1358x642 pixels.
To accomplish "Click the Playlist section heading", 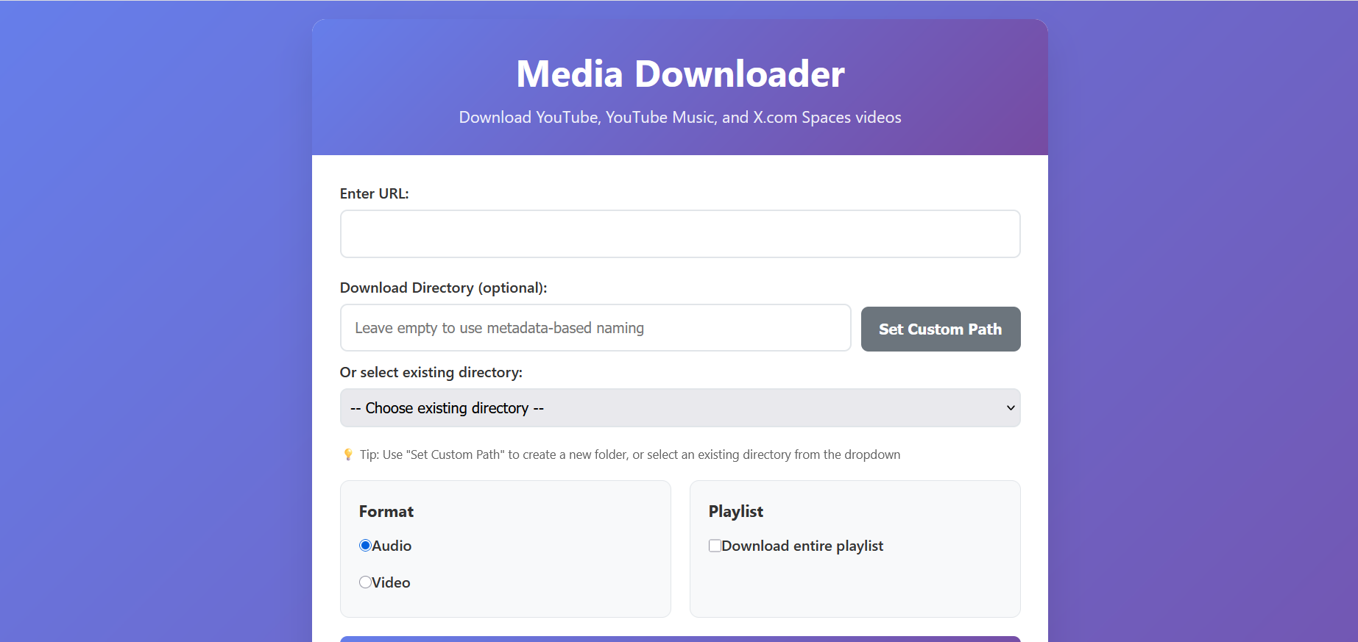I will tap(735, 511).
